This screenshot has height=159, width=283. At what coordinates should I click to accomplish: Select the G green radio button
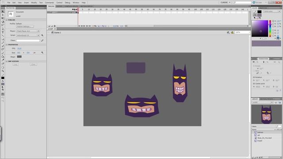273,33
